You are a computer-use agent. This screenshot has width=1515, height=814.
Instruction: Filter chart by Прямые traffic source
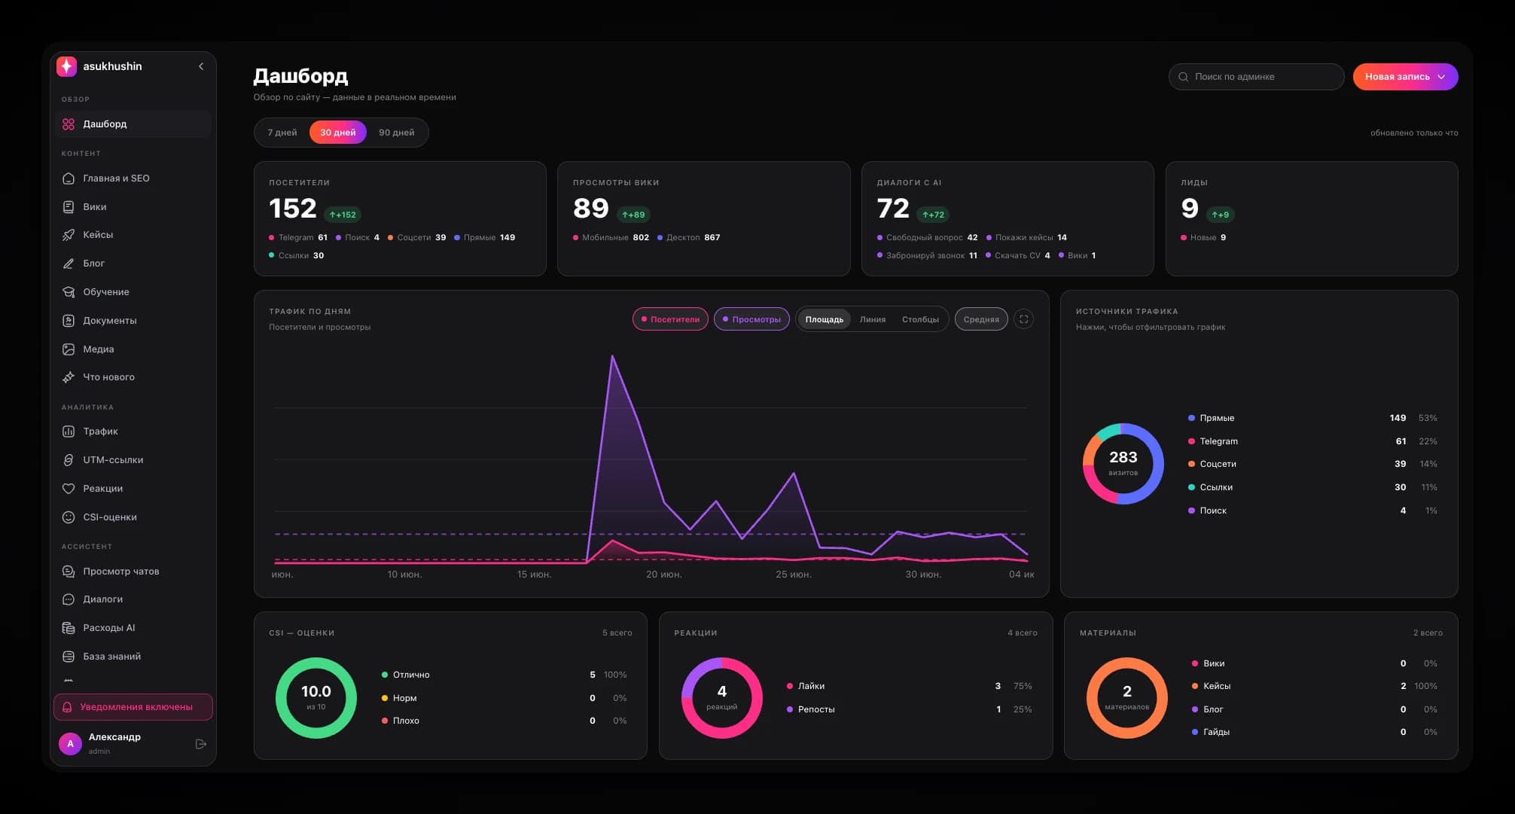pos(1312,418)
